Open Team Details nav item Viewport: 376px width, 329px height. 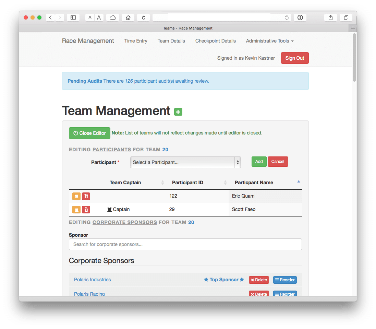[x=171, y=41]
